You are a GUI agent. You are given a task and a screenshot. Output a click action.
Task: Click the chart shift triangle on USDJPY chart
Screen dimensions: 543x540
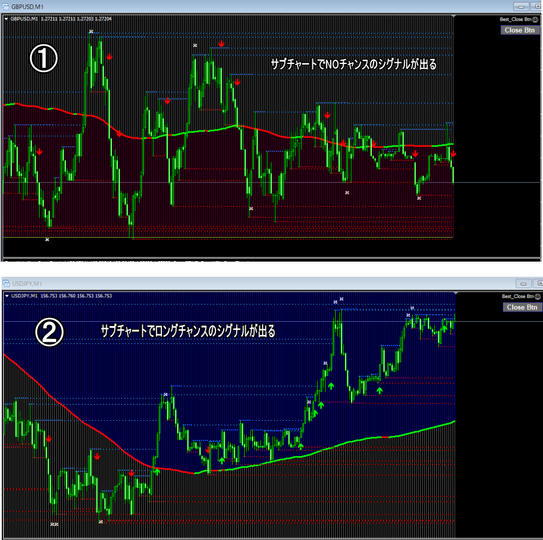456,293
